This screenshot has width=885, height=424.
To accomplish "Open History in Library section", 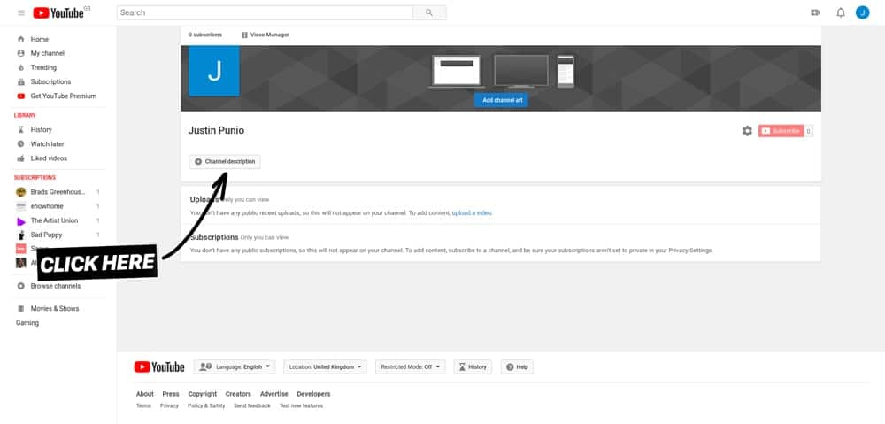I will click(42, 130).
